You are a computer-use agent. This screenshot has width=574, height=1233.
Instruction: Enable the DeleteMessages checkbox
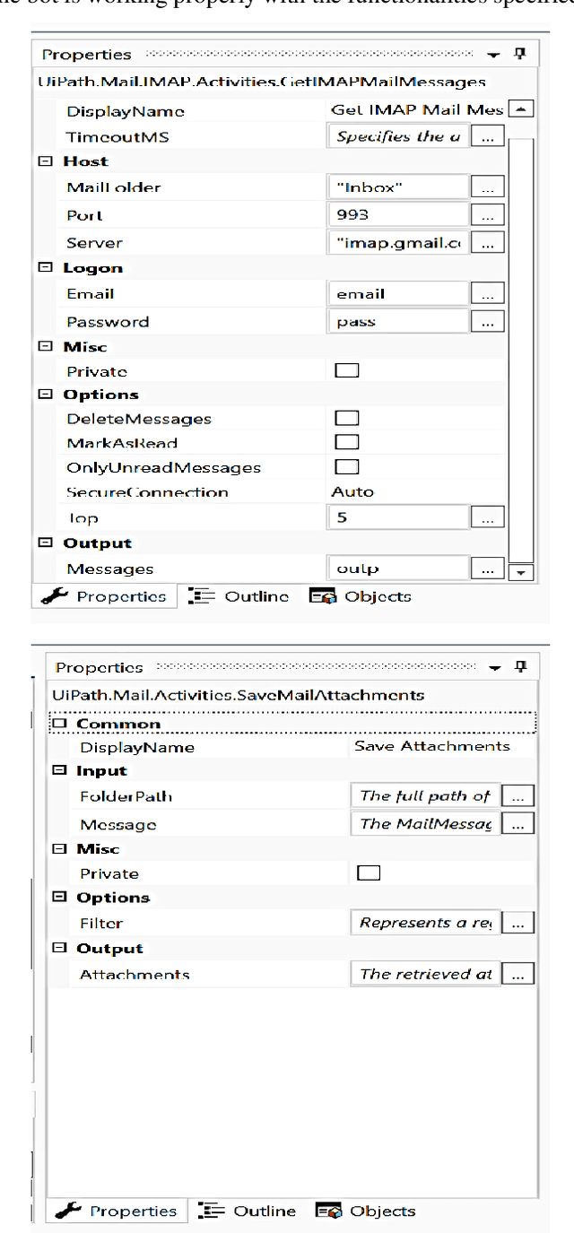[347, 417]
